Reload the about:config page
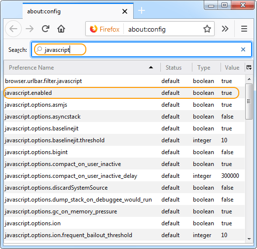 pos(45,29)
